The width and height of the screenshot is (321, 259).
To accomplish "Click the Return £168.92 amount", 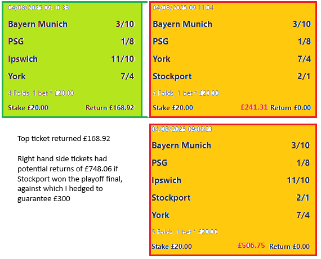I will click(x=110, y=108).
